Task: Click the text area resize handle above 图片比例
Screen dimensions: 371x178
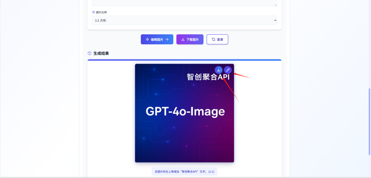Action: [276, 5]
